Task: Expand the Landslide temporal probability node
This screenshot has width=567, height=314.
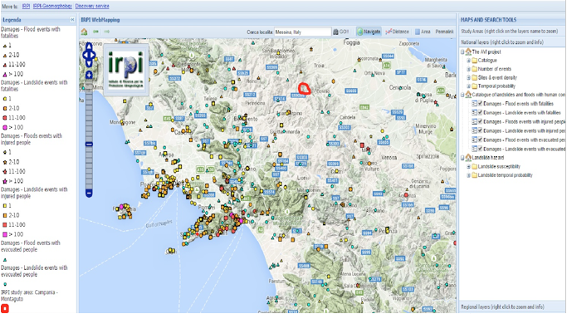Action: [x=469, y=175]
